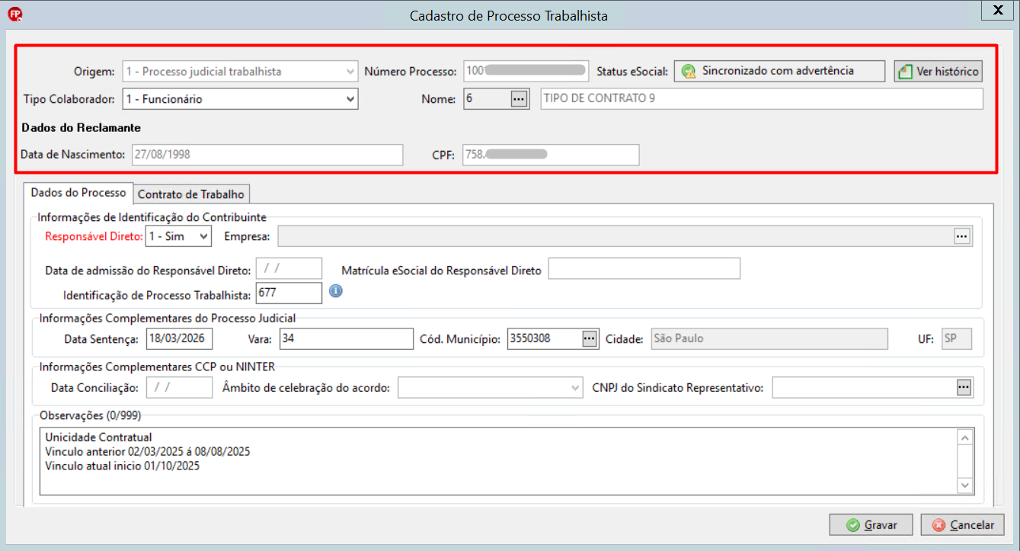Expand the Responsável Direto dropdown
This screenshot has width=1020, height=551.
coord(203,236)
